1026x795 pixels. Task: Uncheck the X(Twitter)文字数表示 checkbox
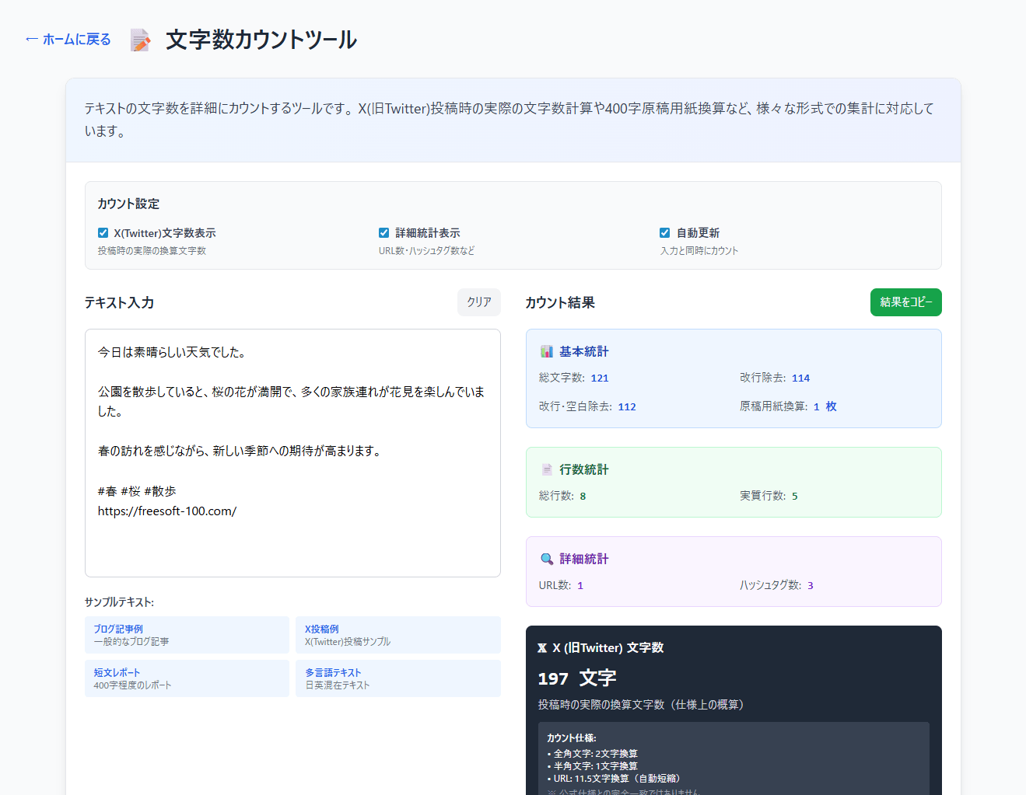point(103,233)
